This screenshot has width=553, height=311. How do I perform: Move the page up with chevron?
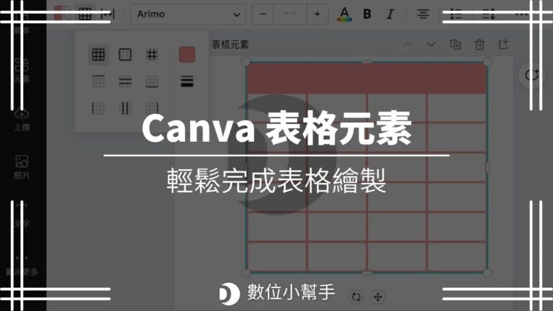pyautogui.click(x=407, y=45)
